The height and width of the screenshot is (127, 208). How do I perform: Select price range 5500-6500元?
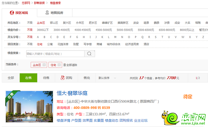coord(146,30)
